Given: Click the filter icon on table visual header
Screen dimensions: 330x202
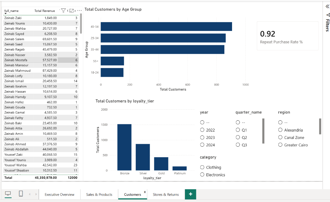Looking at the screenshot, I should tap(63, 11).
